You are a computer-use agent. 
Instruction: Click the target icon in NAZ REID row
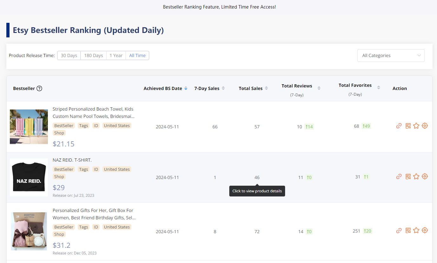pos(425,176)
